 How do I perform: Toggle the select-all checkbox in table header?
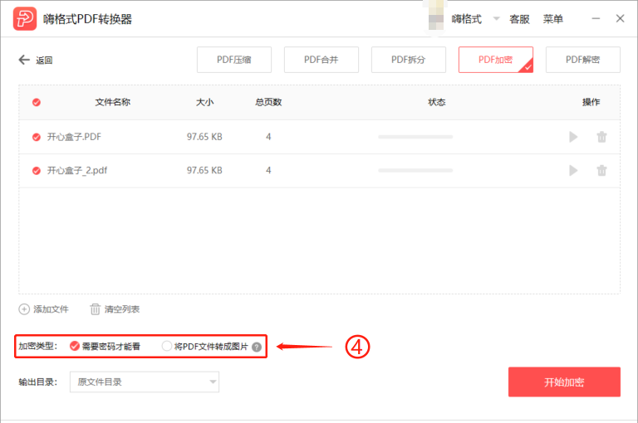37,102
